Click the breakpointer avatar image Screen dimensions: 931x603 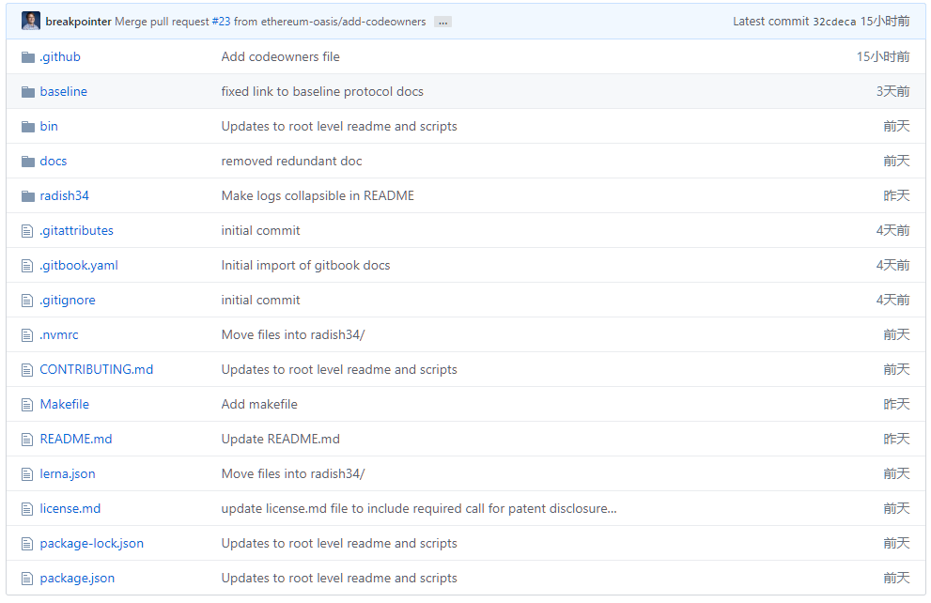(x=31, y=21)
